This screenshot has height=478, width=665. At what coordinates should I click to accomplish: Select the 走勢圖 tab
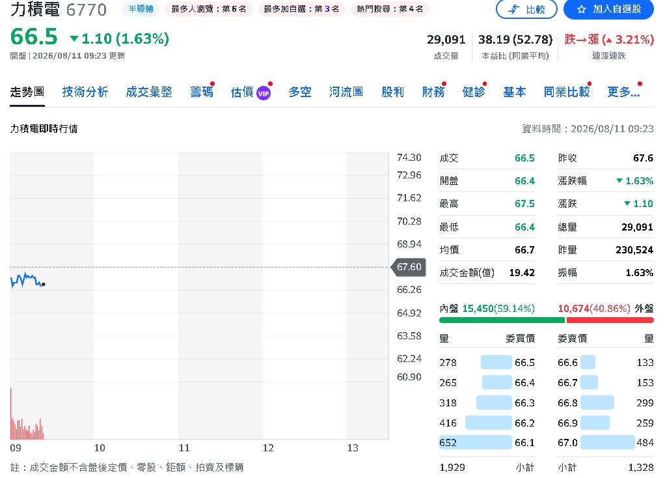[27, 92]
